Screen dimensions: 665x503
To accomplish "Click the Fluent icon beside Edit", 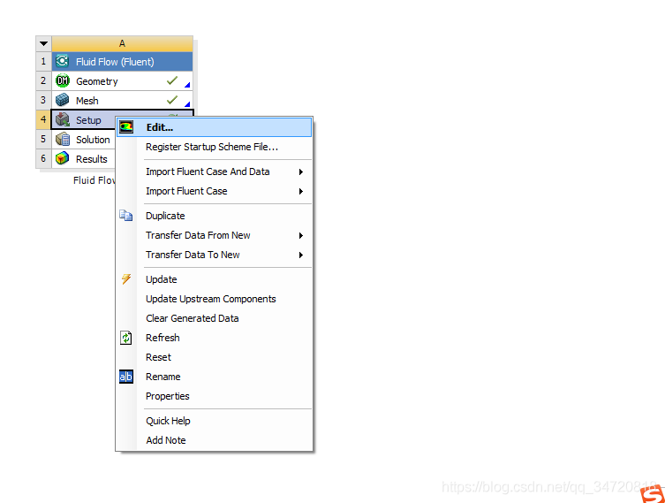I will click(126, 127).
